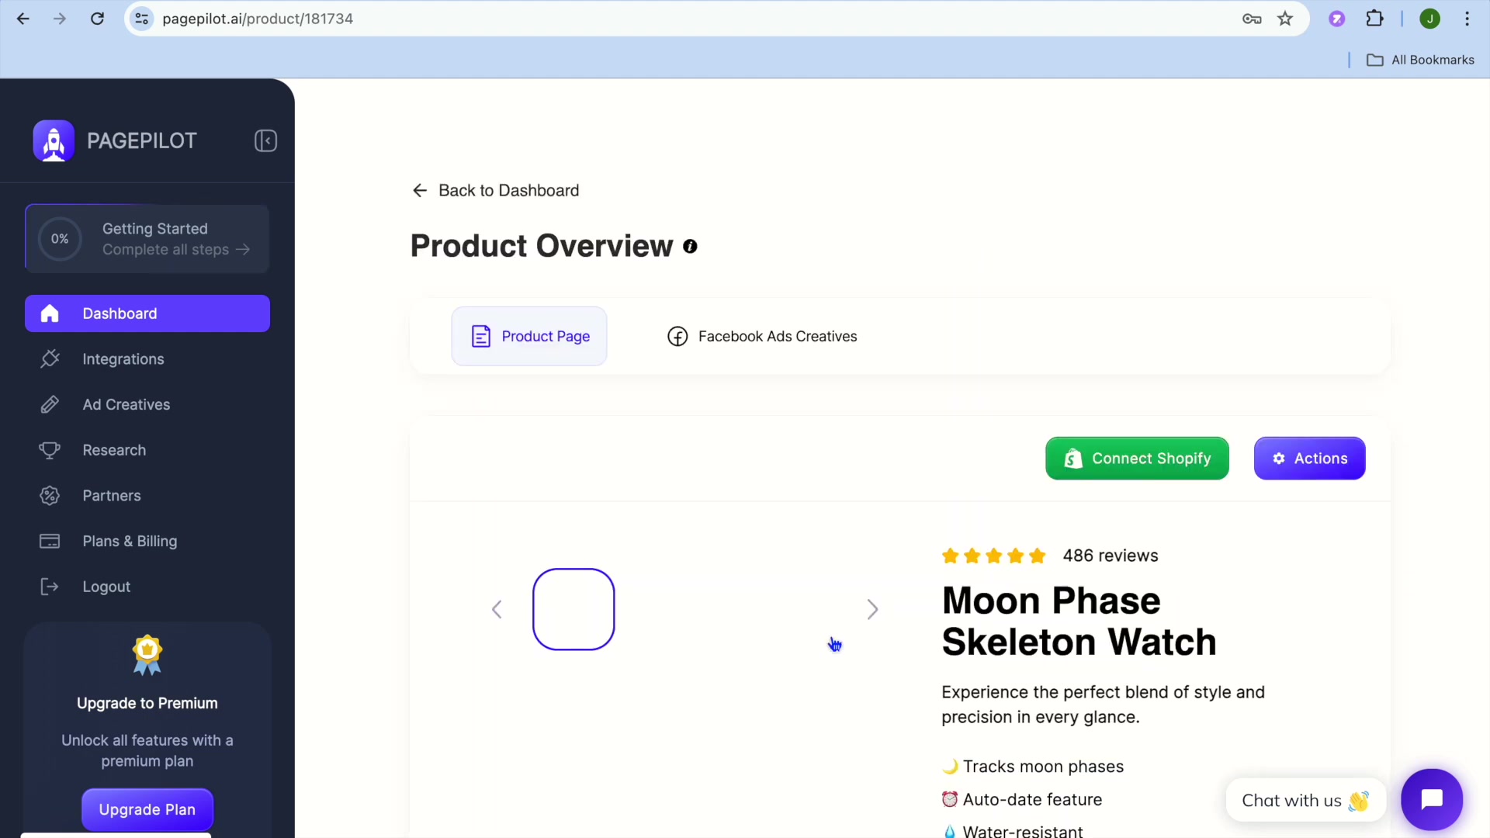Show next product image arrow
Viewport: 1490px width, 838px height.
(872, 610)
